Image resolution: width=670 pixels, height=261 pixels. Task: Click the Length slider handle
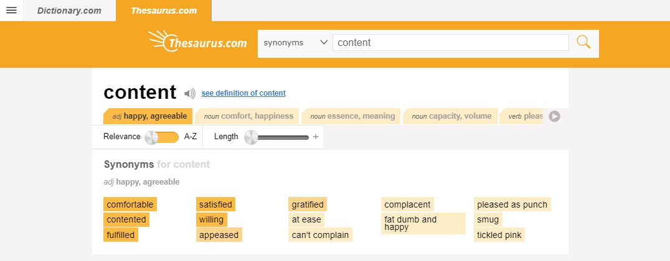pyautogui.click(x=252, y=137)
